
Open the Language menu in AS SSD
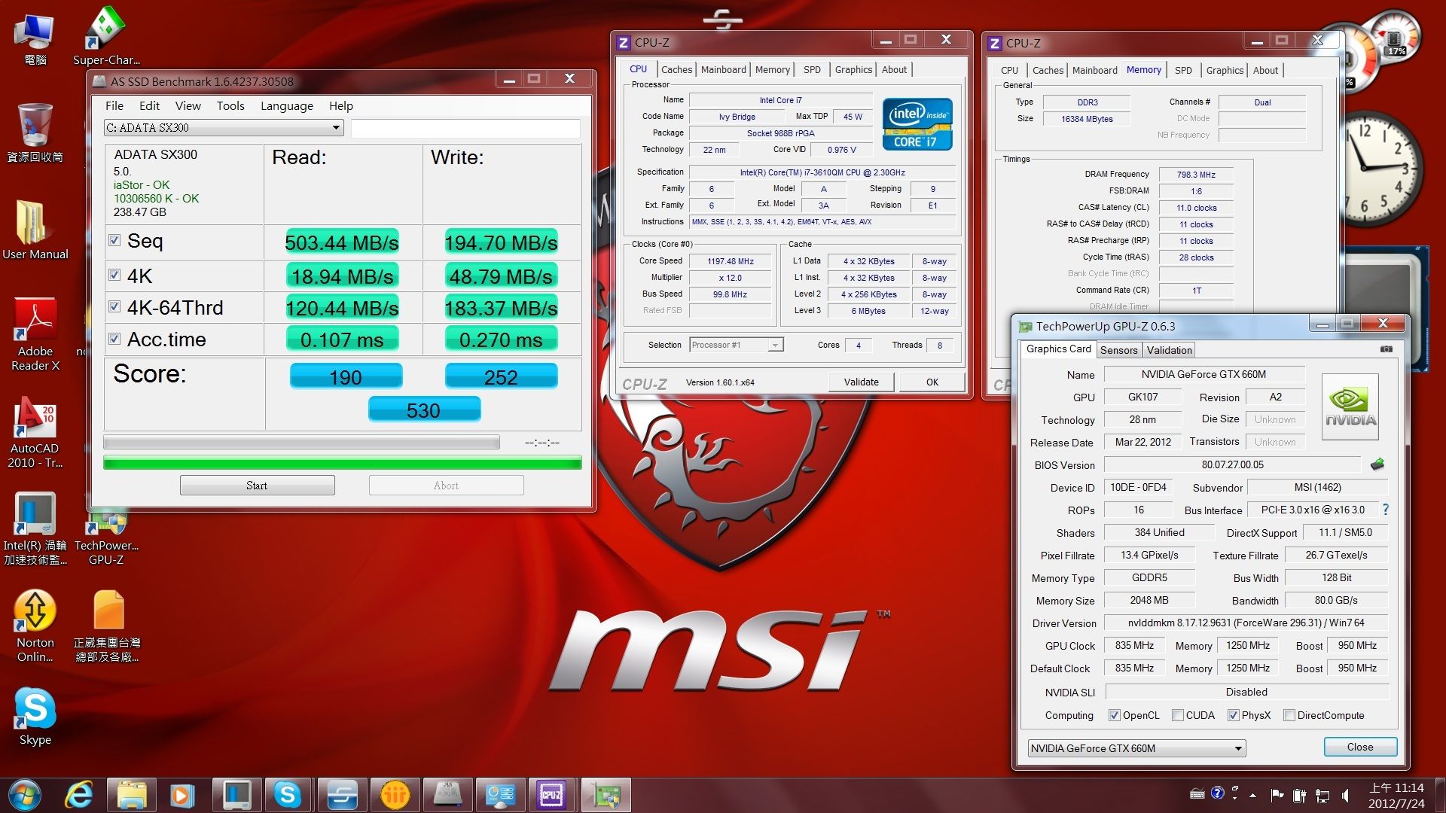point(287,106)
